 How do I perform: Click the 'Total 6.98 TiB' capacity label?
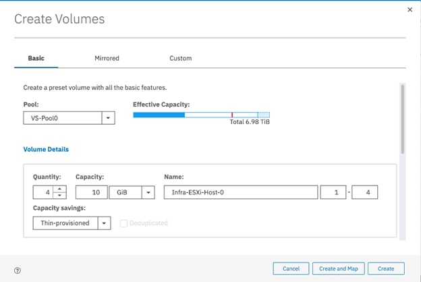250,122
